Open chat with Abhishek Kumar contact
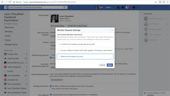 156,19
